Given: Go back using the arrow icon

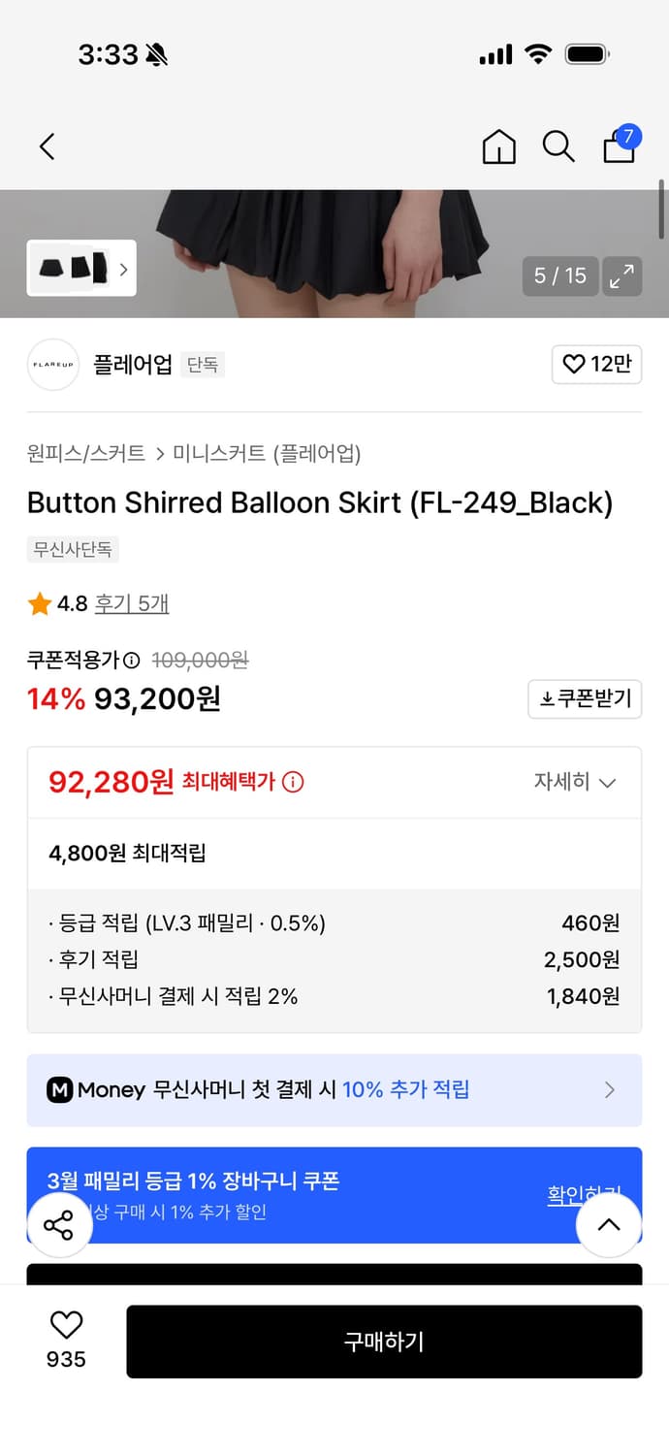Looking at the screenshot, I should 47,146.
